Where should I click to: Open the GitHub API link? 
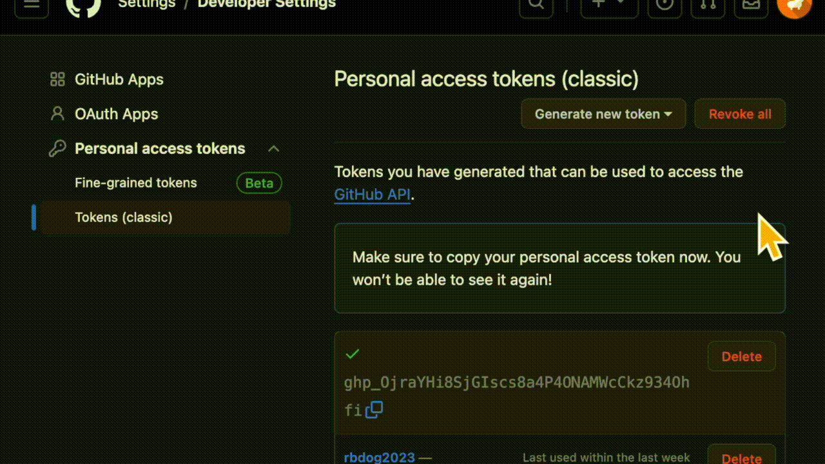coord(372,195)
